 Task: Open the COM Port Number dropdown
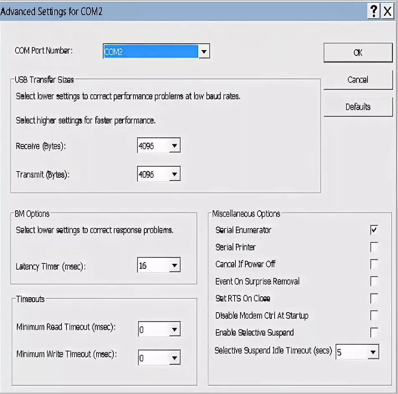204,51
